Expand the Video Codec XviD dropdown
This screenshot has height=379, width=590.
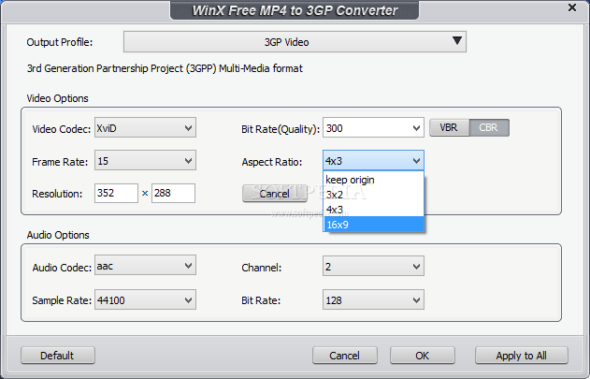145,127
